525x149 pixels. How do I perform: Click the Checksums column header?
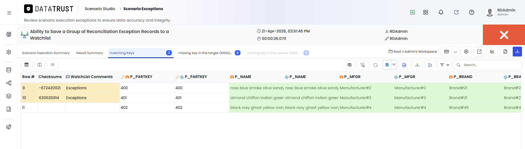point(51,77)
